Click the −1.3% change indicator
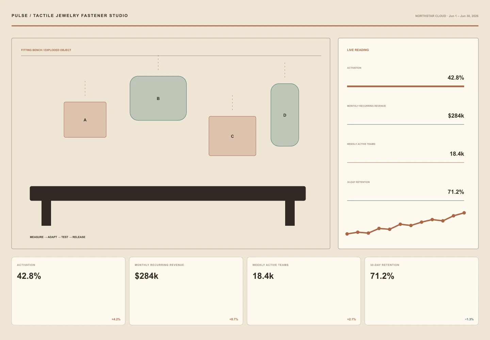 click(469, 319)
